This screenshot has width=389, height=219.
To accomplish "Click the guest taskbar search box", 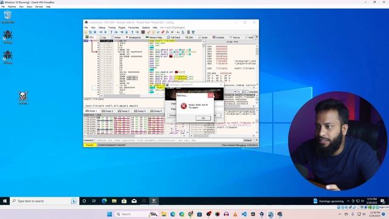I will click(x=44, y=201).
